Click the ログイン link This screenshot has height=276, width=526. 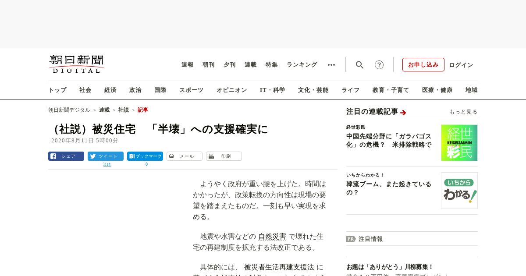point(461,65)
